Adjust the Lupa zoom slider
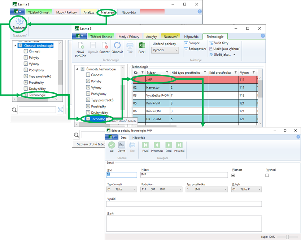 tap(287, 237)
